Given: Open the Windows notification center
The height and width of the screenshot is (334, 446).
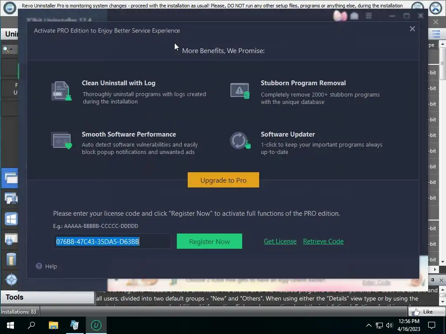Looking at the screenshot, I should pos(432,325).
